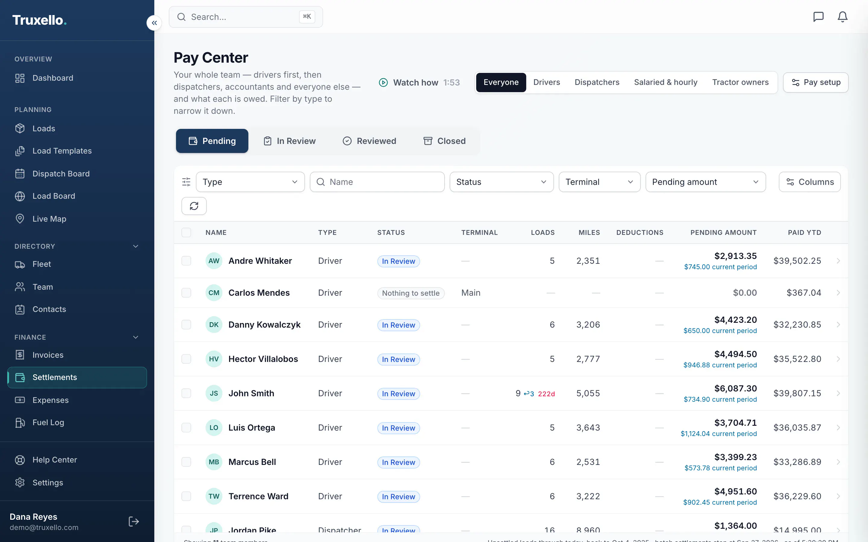The image size is (868, 542).
Task: Open the Expenses page
Action: (77, 400)
